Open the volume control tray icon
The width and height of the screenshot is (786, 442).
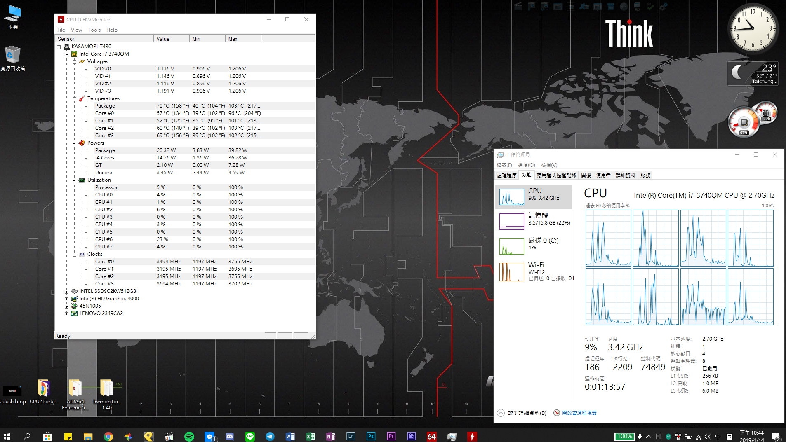pyautogui.click(x=708, y=437)
